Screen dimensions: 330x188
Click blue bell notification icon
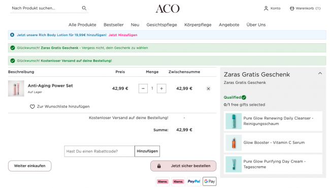point(12,35)
